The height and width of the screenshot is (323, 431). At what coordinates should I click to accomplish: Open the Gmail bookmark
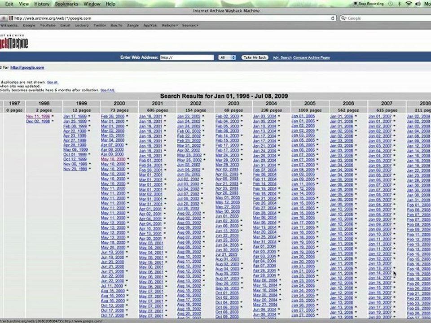click(65, 25)
